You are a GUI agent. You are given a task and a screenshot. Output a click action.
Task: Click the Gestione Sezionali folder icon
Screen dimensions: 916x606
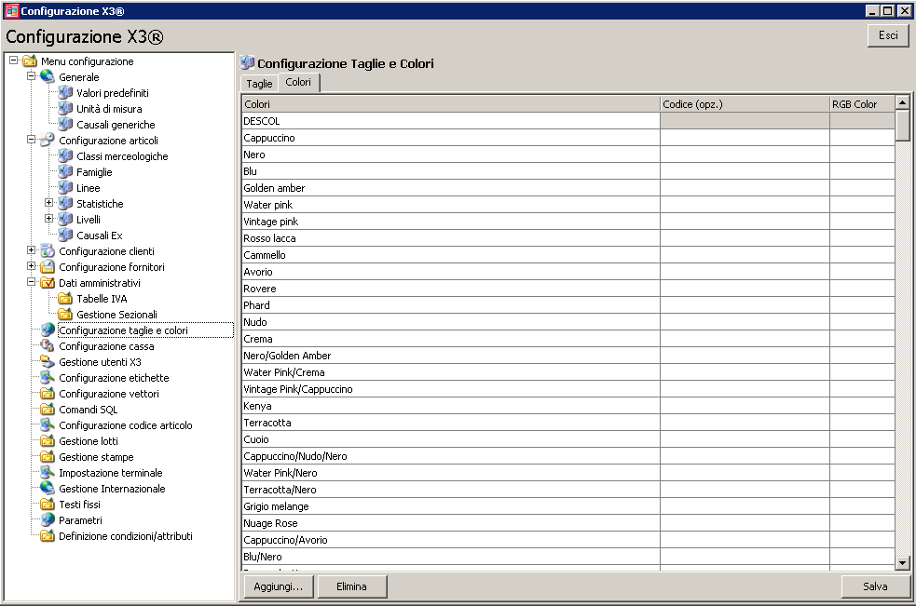click(x=65, y=314)
